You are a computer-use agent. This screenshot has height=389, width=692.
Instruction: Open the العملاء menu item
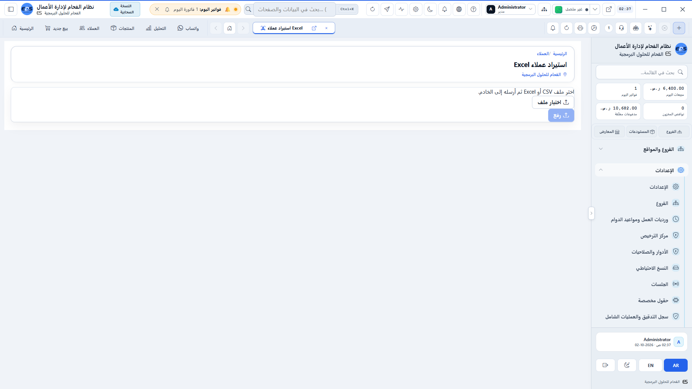(89, 28)
